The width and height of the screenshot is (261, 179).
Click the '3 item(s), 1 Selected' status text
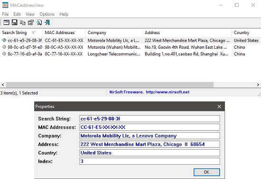(x=19, y=93)
